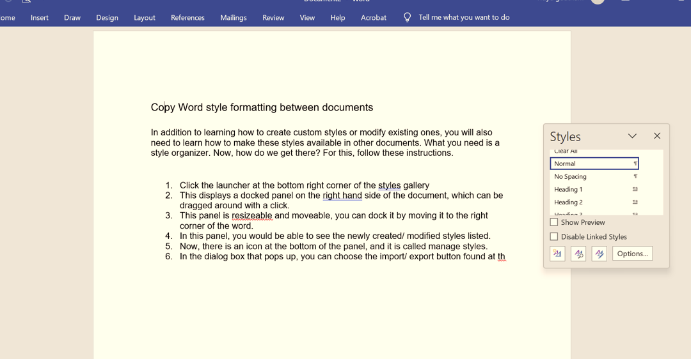
Task: Expand the Styles pane options chevron
Action: tap(632, 136)
